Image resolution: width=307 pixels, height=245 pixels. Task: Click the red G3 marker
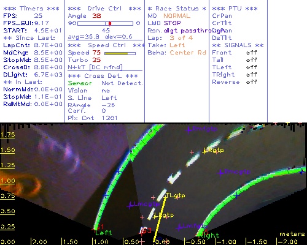(x=147, y=231)
